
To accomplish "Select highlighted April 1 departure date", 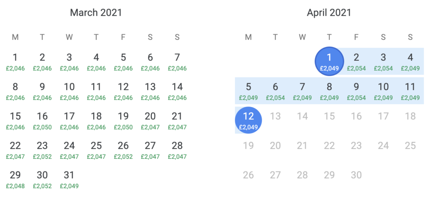I will pos(329,62).
